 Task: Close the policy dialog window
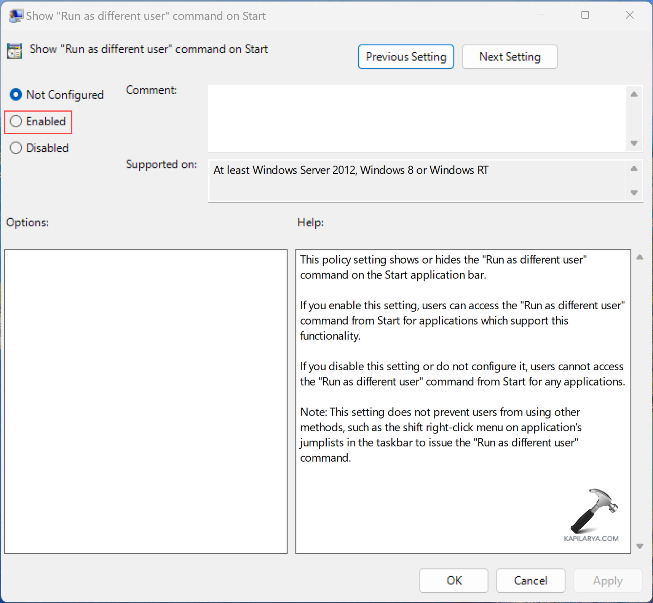(629, 15)
